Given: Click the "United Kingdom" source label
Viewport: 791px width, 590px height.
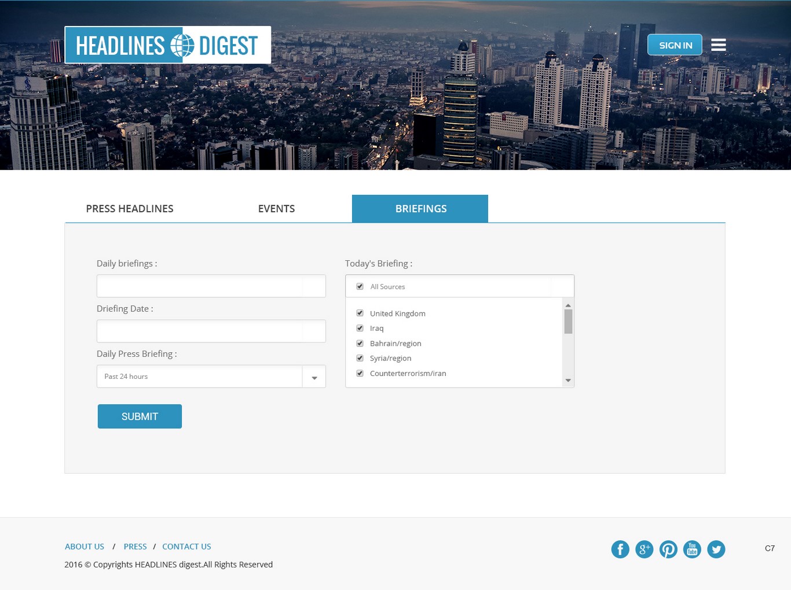Looking at the screenshot, I should pyautogui.click(x=398, y=314).
